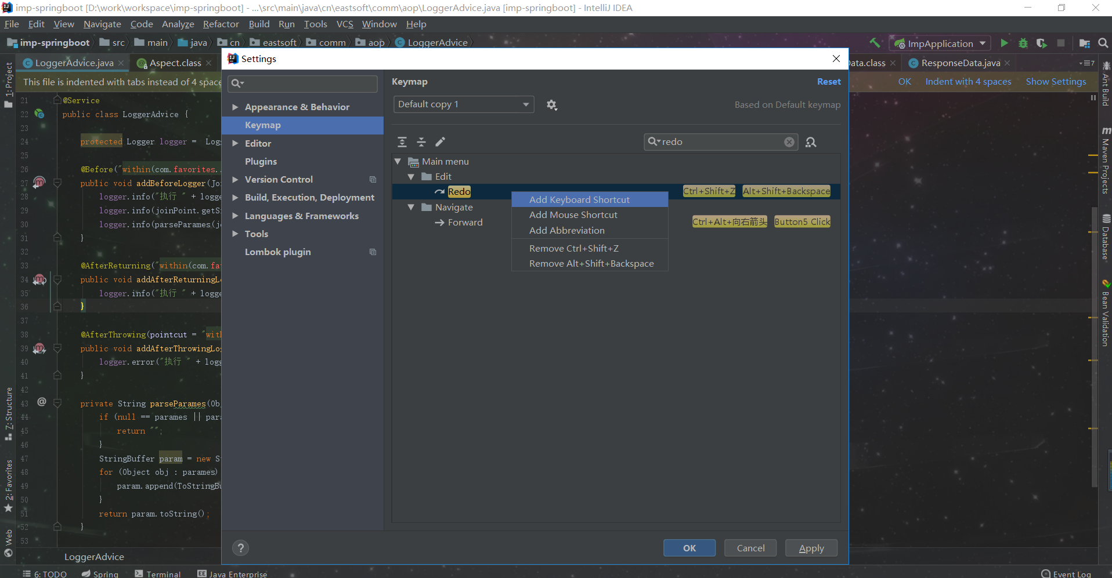Click the Settings help question-mark button
1112x578 pixels.
tap(240, 548)
